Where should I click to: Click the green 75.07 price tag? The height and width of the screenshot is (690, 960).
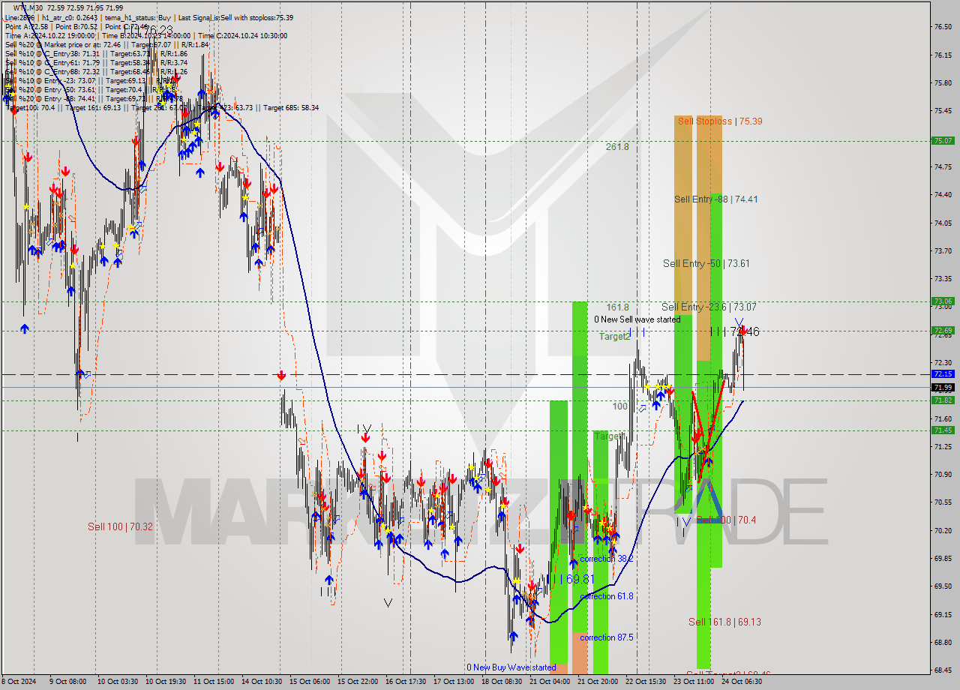click(942, 140)
